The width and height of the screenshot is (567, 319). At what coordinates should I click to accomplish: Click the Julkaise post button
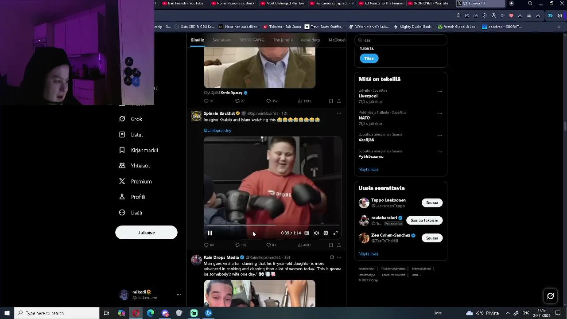[146, 233]
